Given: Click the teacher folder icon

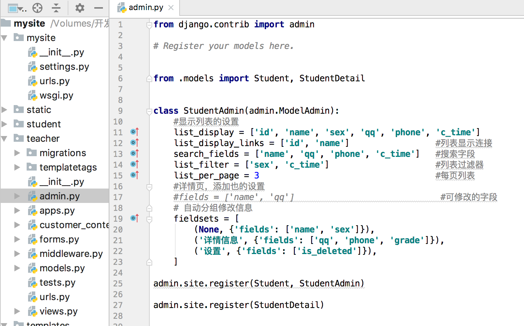Looking at the screenshot, I should [x=19, y=138].
